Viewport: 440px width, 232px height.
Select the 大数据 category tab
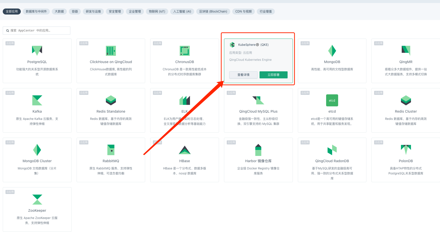(59, 12)
